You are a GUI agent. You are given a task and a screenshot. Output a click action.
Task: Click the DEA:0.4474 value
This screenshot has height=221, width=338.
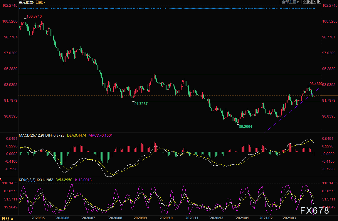(77, 135)
